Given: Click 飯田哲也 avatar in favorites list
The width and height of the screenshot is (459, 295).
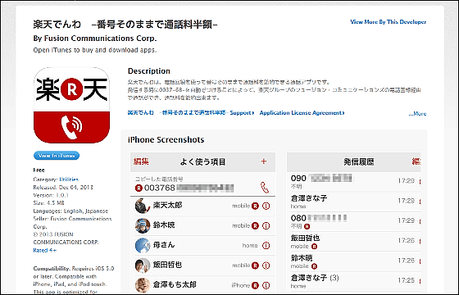Looking at the screenshot, I should pyautogui.click(x=143, y=265).
